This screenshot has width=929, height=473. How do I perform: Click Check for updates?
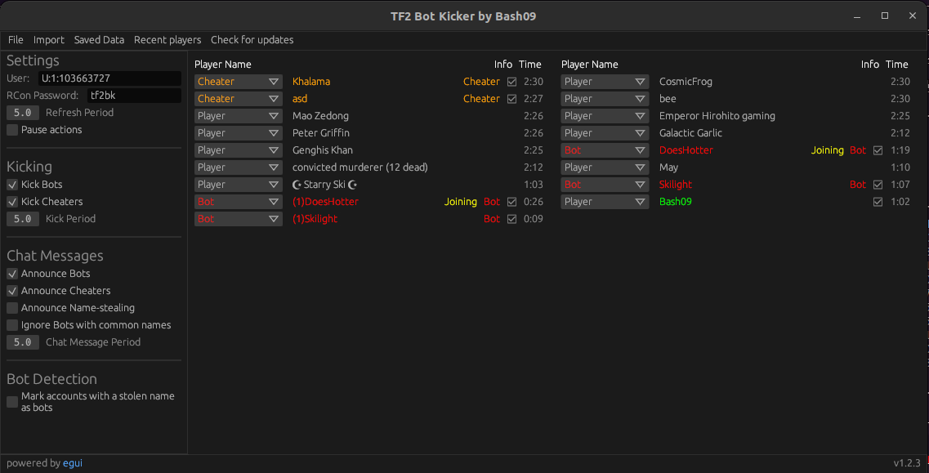click(252, 40)
